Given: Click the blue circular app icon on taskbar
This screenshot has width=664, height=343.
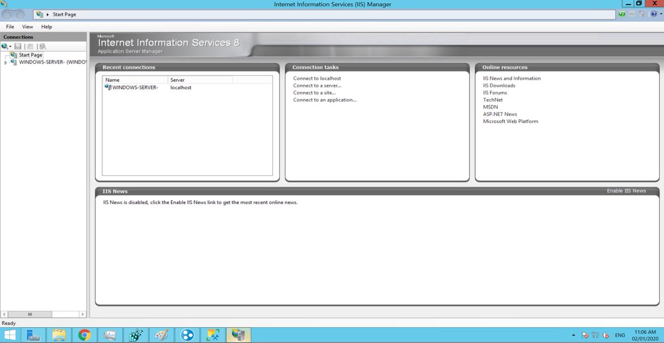Looking at the screenshot, I should tap(187, 335).
